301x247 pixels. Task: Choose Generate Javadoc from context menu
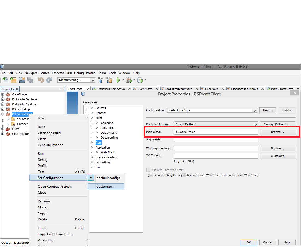click(x=50, y=145)
